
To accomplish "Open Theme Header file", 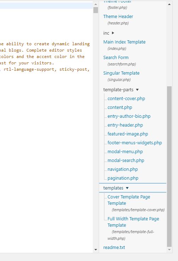I will click(118, 17).
